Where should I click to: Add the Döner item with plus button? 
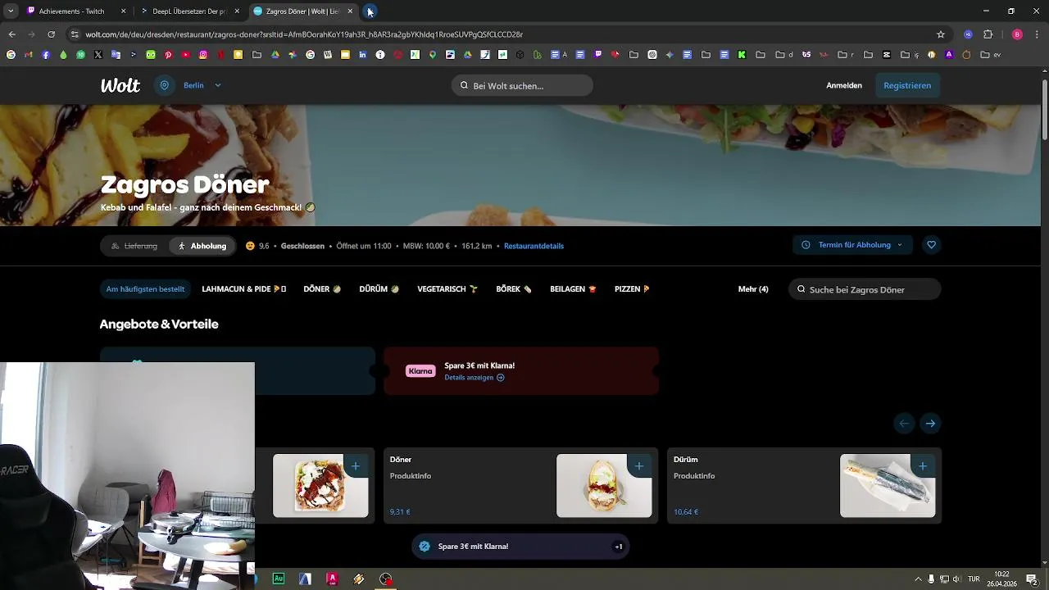(x=639, y=466)
